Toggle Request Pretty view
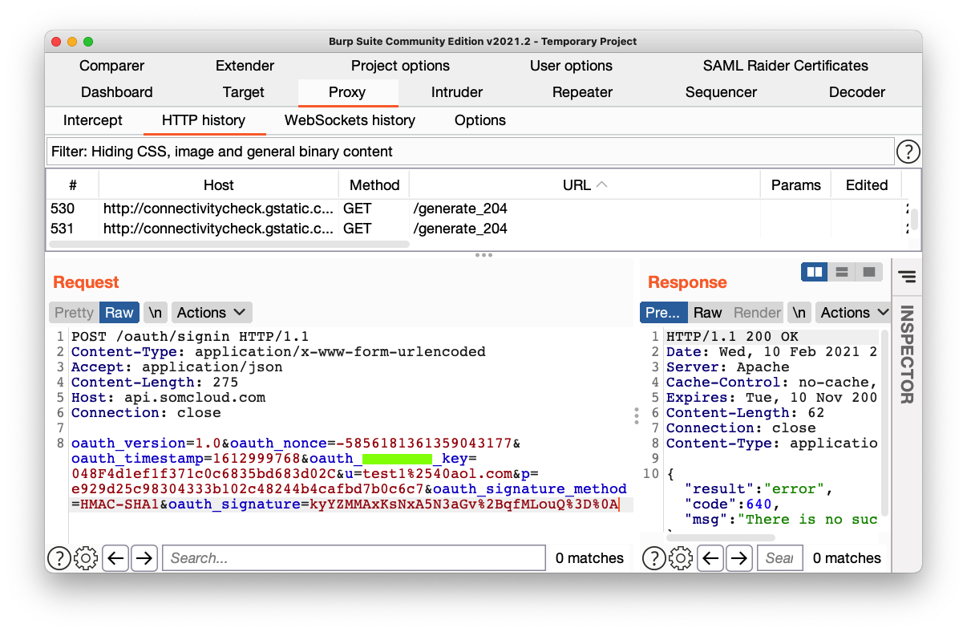This screenshot has height=632, width=967. click(75, 313)
